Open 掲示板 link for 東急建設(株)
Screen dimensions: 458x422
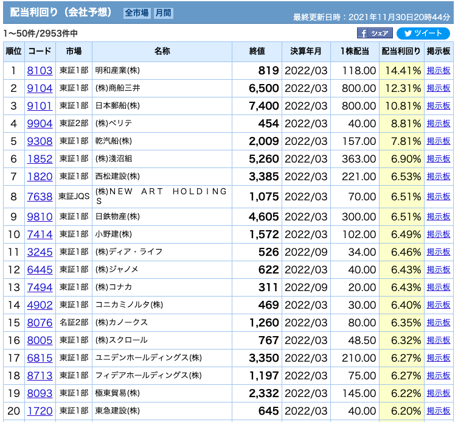438,410
